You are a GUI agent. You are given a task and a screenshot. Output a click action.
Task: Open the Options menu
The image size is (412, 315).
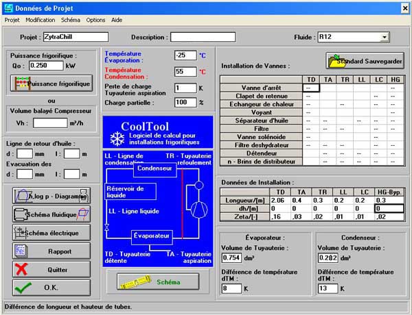(x=95, y=20)
